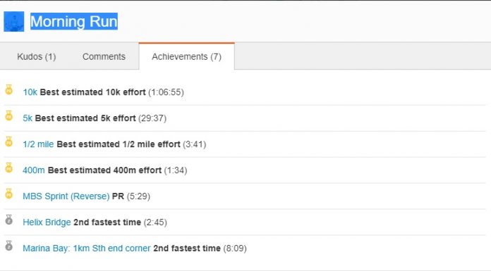Click the highlighted Morning Run title
This screenshot has height=271, width=491.
tap(74, 22)
